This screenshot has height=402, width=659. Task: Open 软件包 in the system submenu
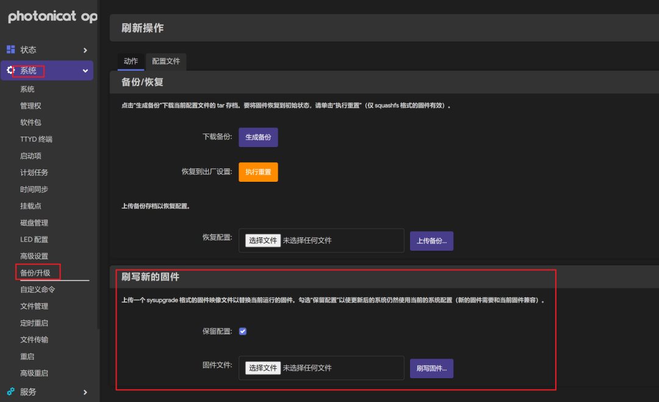[x=31, y=123]
